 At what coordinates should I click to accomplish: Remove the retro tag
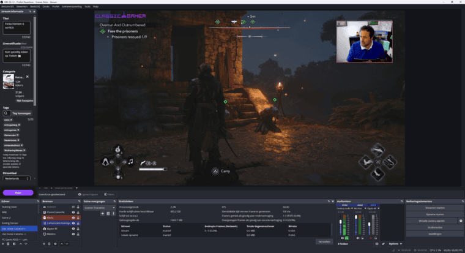[x=12, y=119]
